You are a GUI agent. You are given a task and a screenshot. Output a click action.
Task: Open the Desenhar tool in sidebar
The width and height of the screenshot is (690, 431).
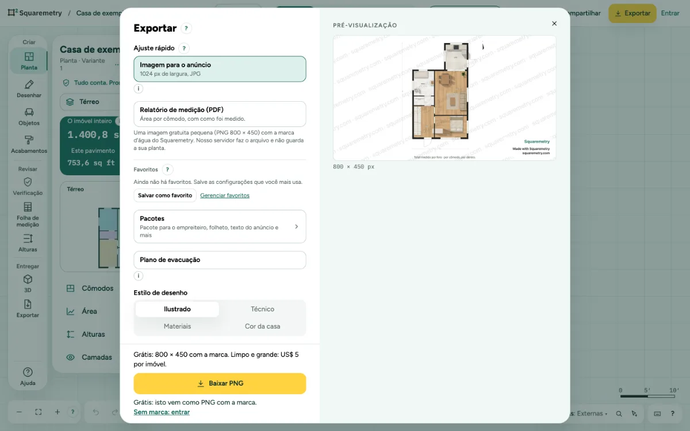coord(29,89)
